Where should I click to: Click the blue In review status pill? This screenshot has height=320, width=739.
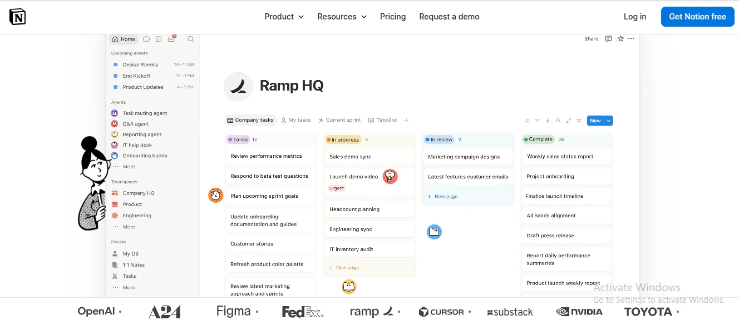(439, 140)
